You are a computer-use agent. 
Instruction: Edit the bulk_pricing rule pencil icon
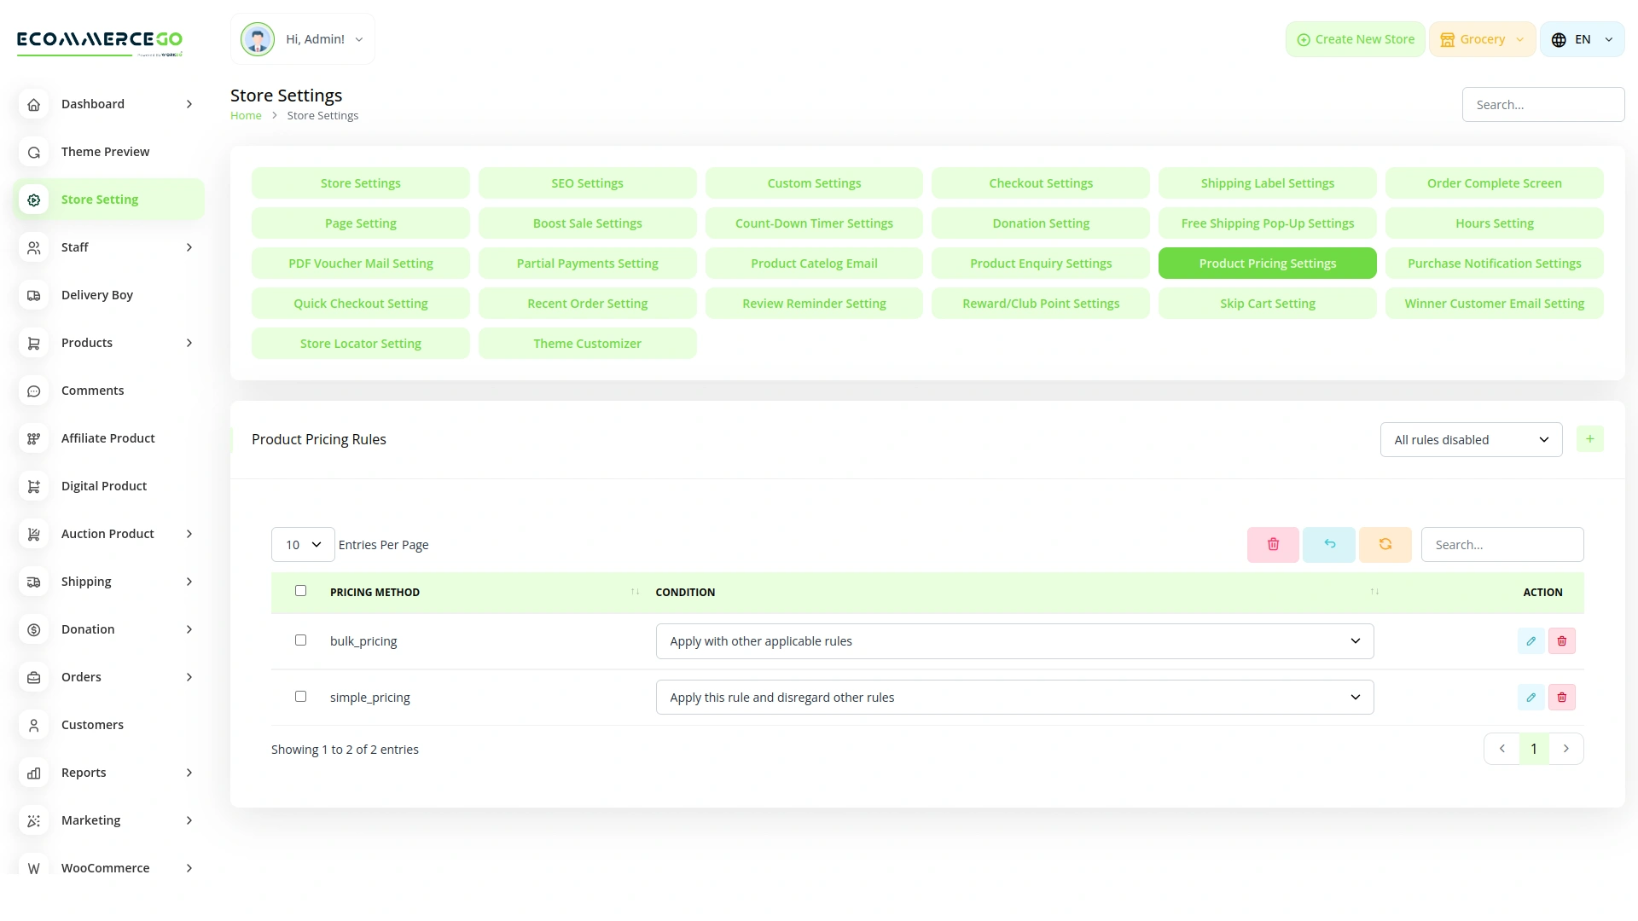pos(1531,641)
